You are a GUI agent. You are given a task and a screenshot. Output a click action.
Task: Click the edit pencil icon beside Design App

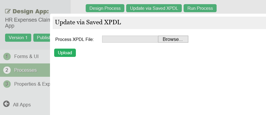pos(8,11)
